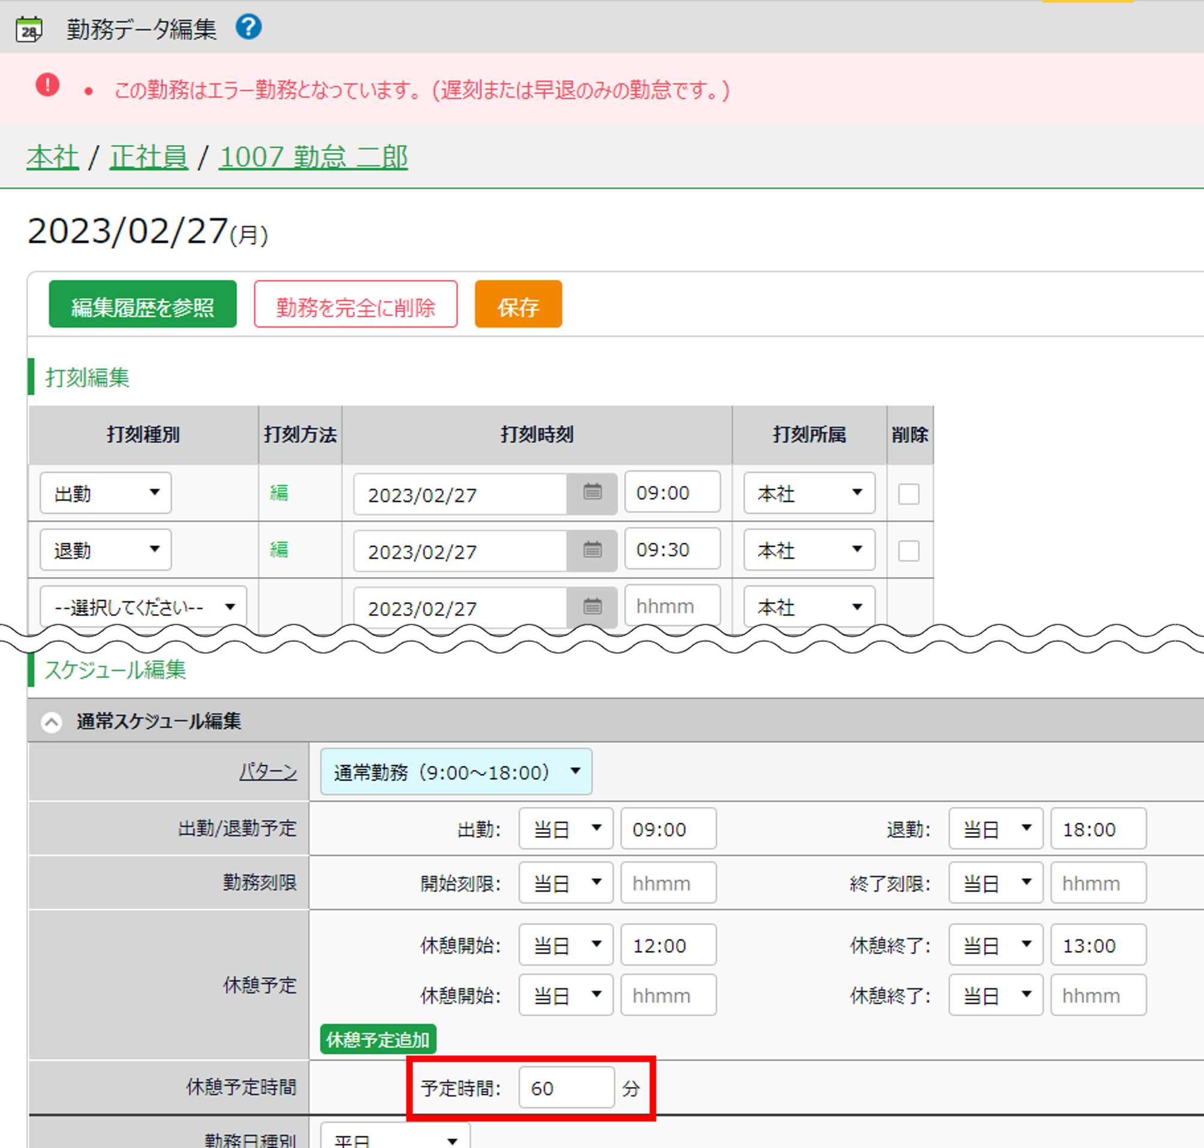Click the 予定時間 field showing 60
1204x1148 pixels.
[x=566, y=1087]
